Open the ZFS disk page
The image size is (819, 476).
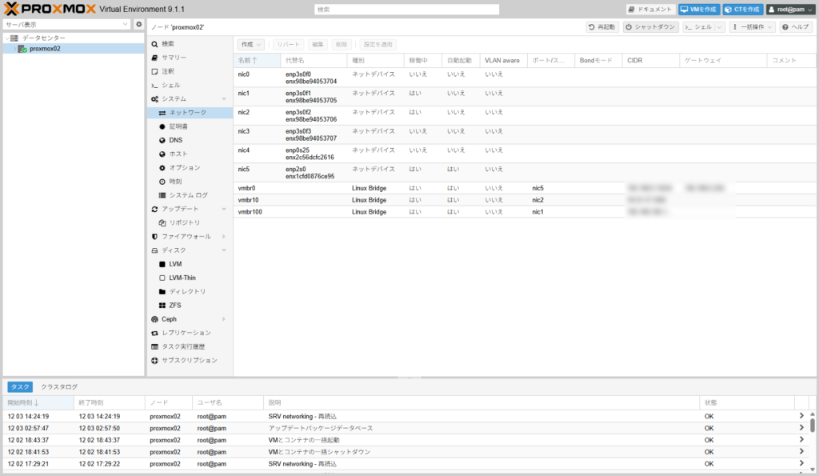tap(174, 306)
